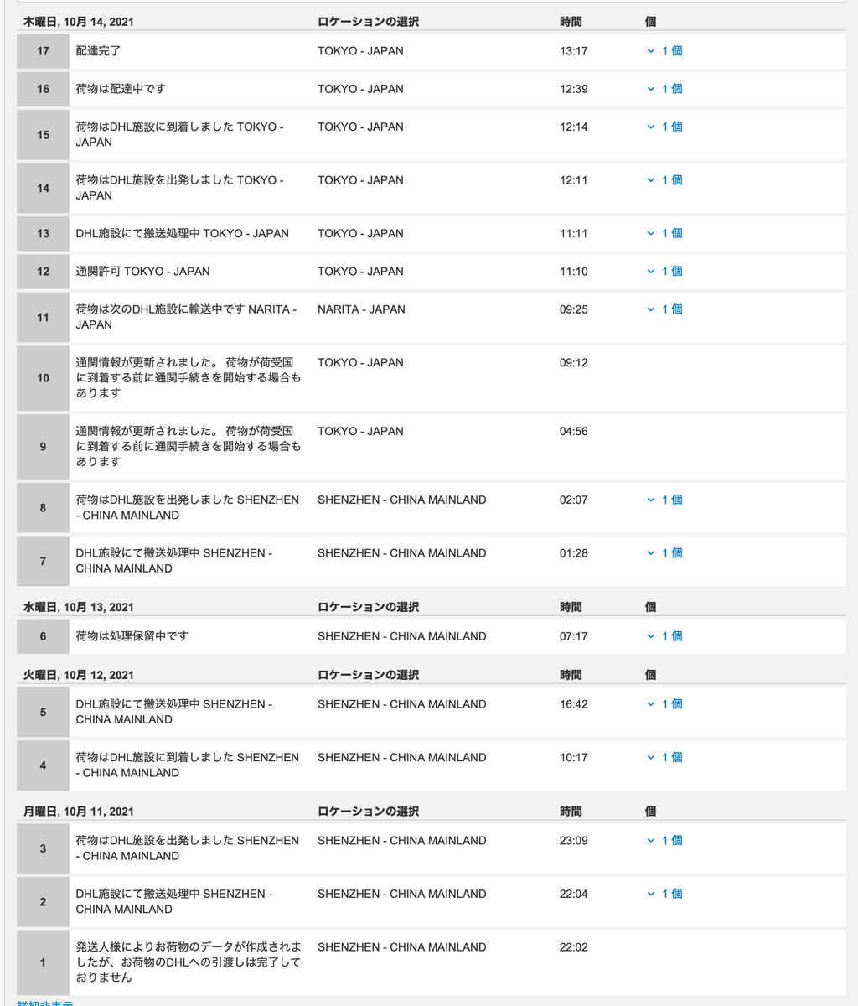Click the 月曜日, 10月 11, 2021 date header
This screenshot has height=1006, width=858.
pos(78,812)
